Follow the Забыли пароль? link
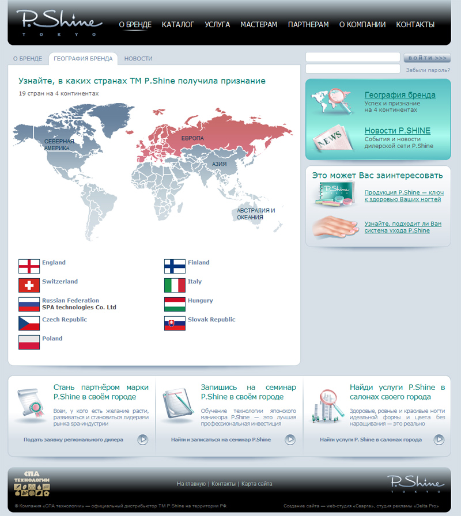The image size is (461, 516). [x=428, y=70]
